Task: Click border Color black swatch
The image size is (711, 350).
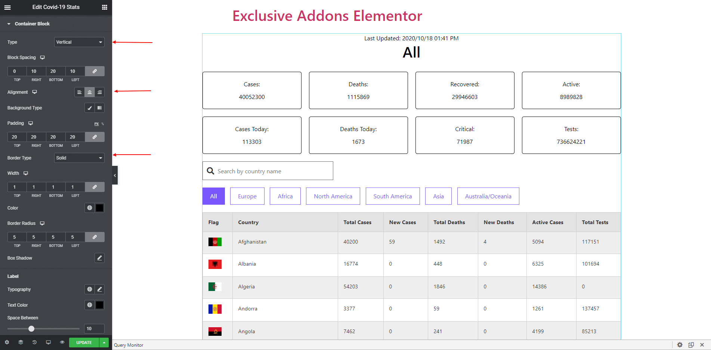Action: tap(99, 208)
